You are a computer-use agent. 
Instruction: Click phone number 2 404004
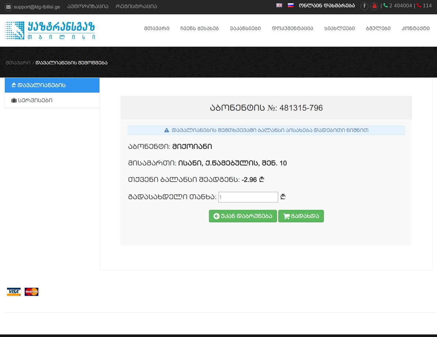[401, 6]
